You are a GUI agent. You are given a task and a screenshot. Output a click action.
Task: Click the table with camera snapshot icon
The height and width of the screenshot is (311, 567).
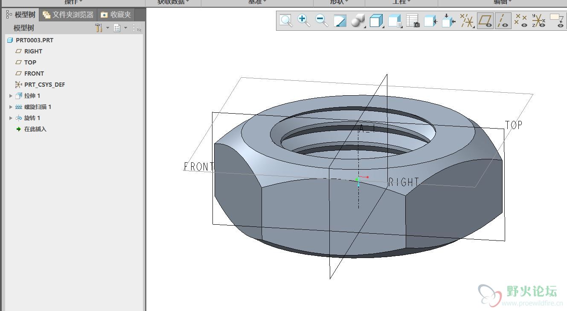[413, 21]
